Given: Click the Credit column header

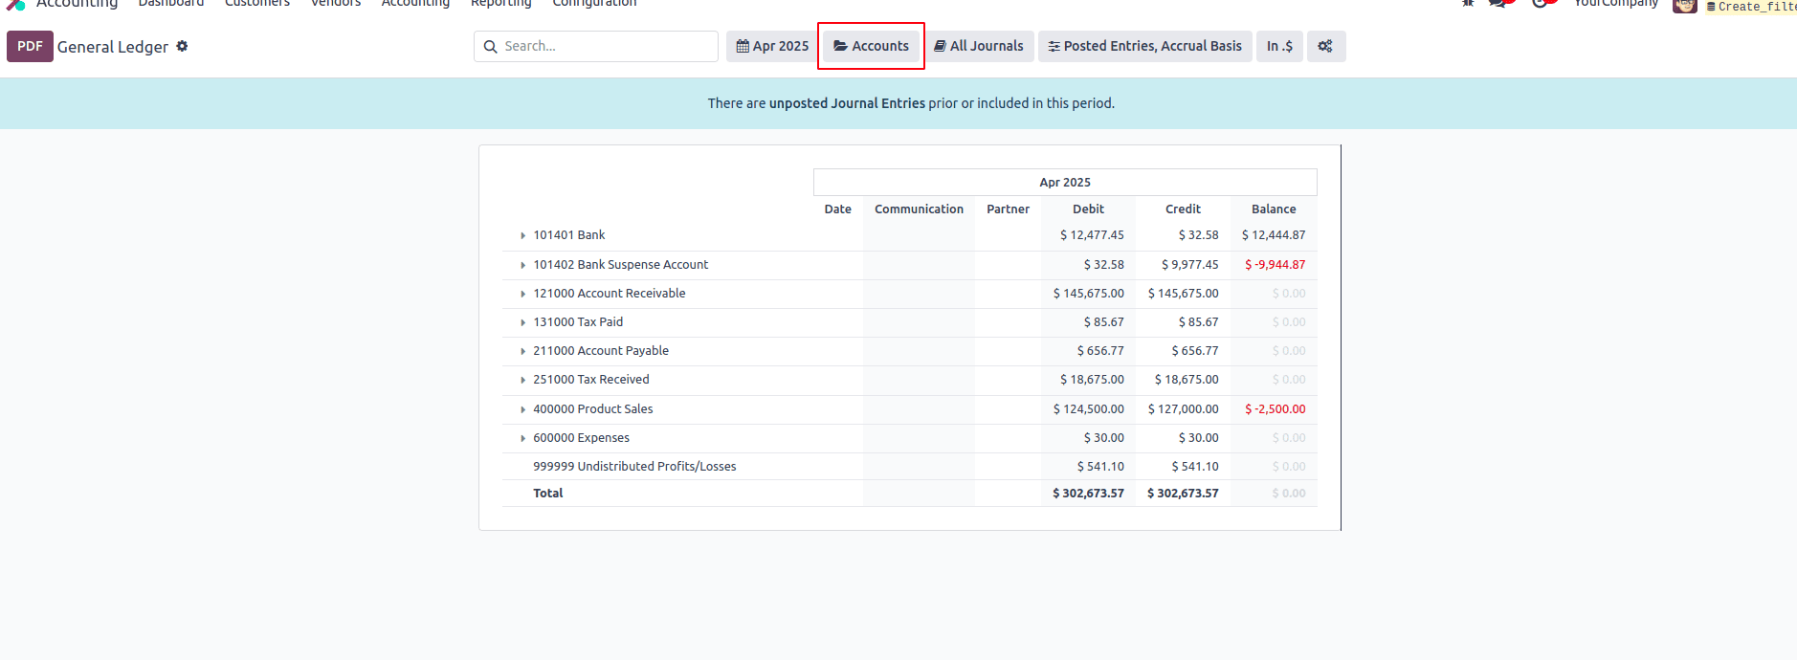Looking at the screenshot, I should click(x=1183, y=209).
